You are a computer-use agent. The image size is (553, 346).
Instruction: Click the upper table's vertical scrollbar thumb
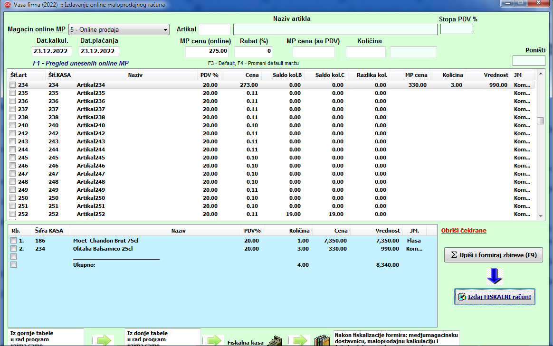(x=540, y=121)
